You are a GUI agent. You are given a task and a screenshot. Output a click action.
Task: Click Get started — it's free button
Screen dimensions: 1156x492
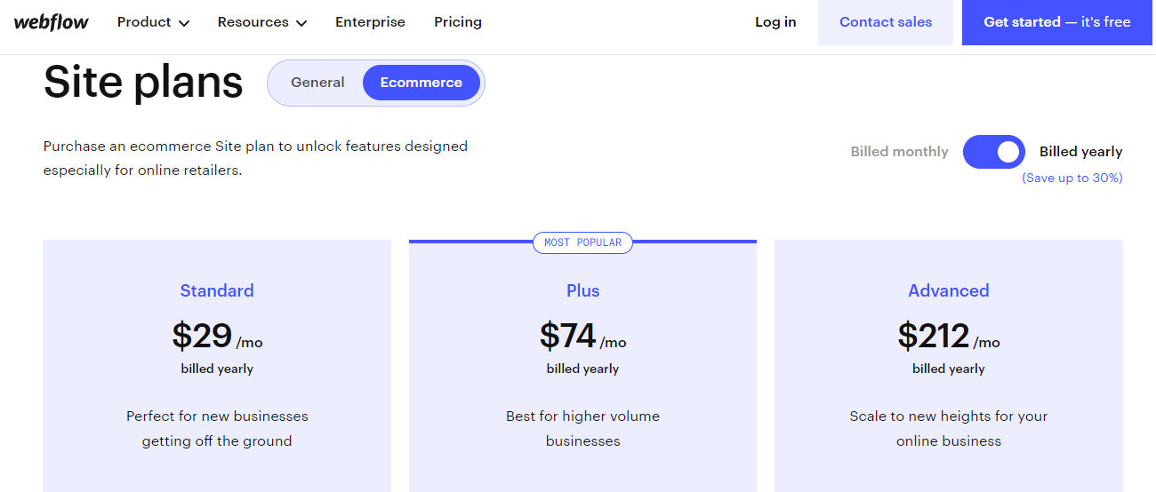pyautogui.click(x=1057, y=22)
